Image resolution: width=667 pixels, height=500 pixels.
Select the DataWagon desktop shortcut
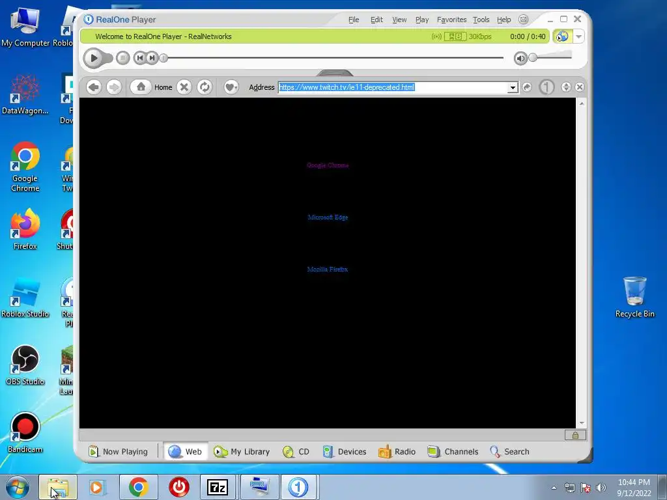[25, 94]
